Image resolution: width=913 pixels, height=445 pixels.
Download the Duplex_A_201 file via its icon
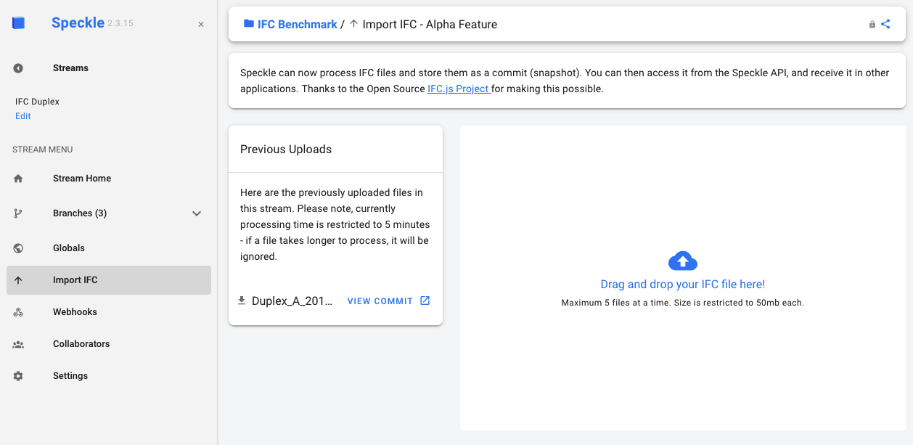click(x=242, y=300)
